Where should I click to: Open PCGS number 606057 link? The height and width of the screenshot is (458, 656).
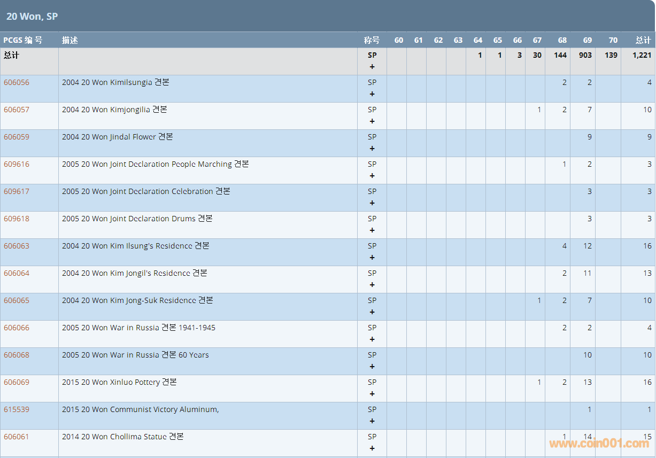click(17, 110)
